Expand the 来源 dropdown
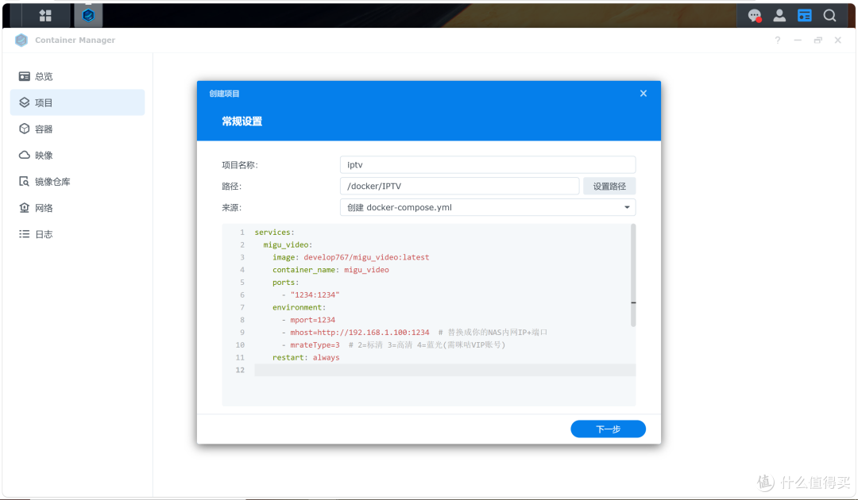The height and width of the screenshot is (500, 858). tap(488, 207)
